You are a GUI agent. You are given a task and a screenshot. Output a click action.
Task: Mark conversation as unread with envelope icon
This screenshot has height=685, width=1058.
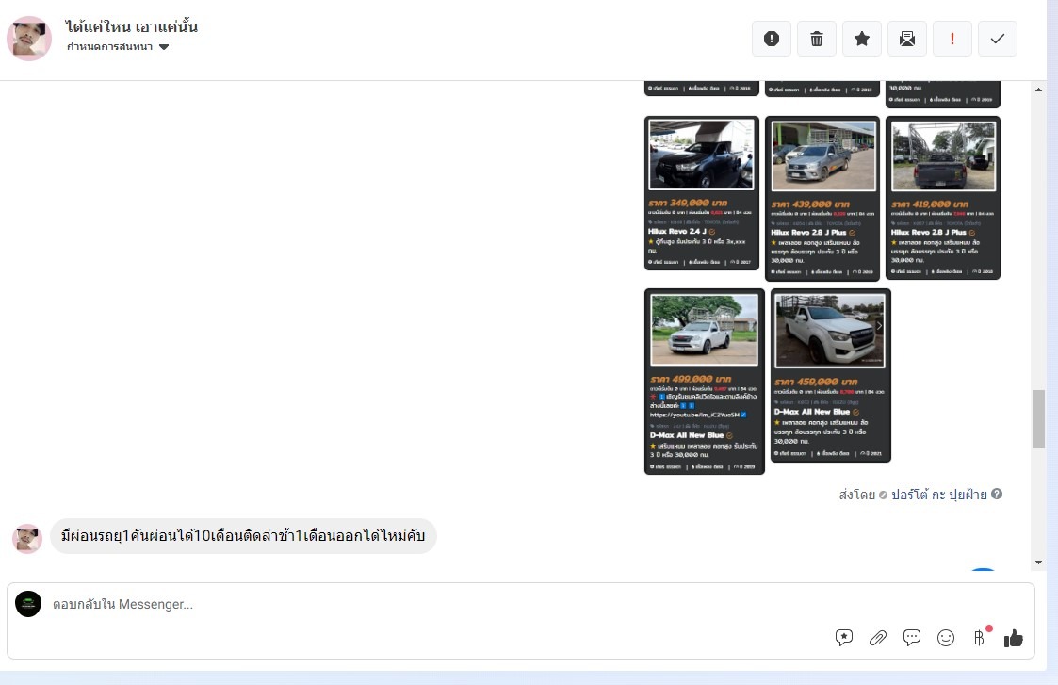click(x=907, y=39)
